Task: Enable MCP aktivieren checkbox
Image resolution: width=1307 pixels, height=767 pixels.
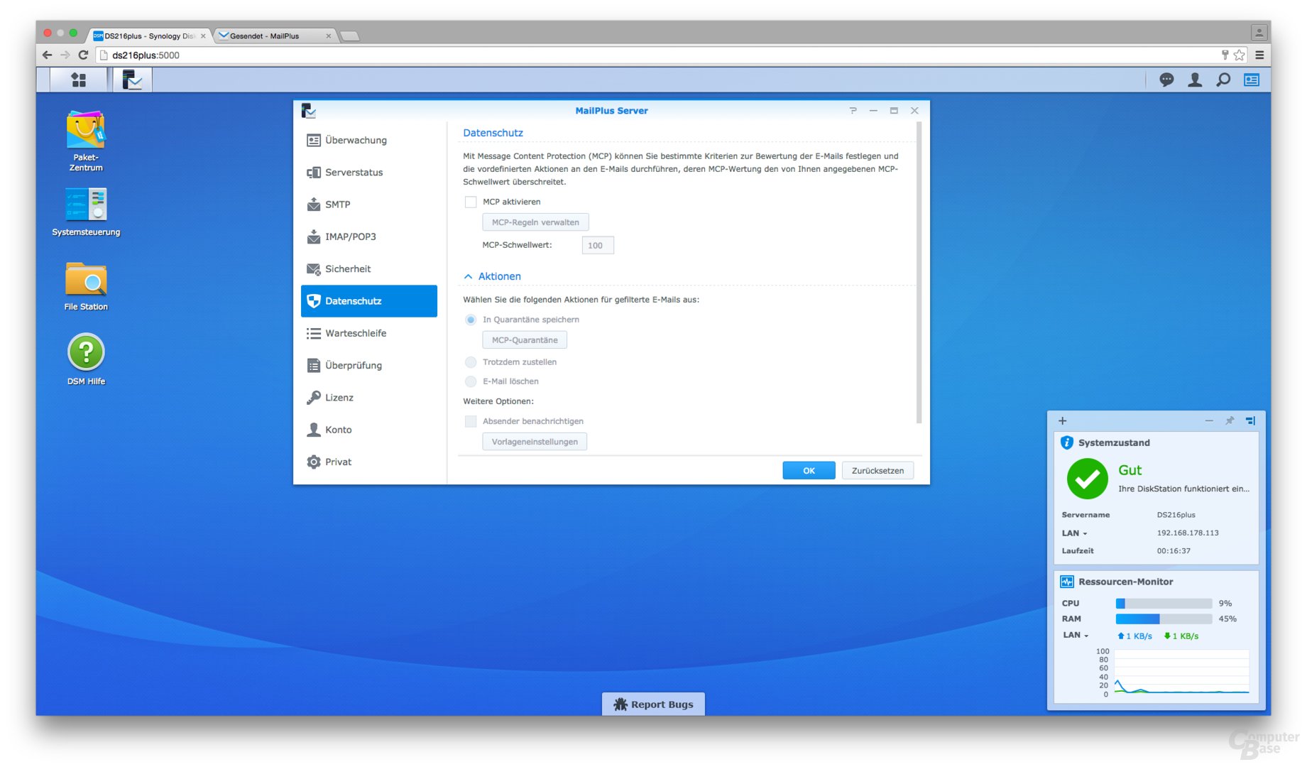Action: (x=471, y=202)
